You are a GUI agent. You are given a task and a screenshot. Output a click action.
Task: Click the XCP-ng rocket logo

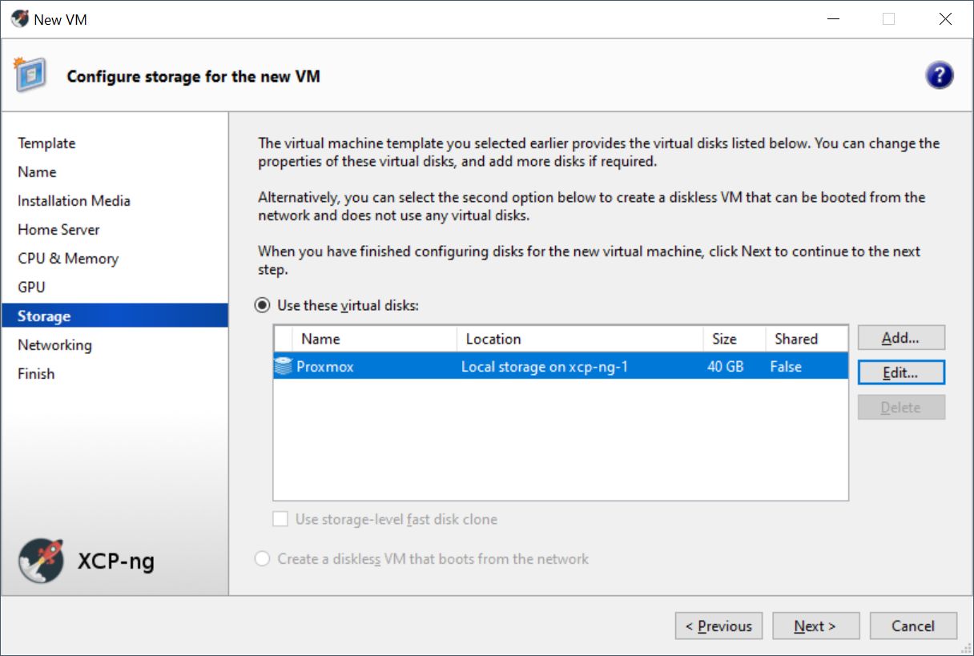pyautogui.click(x=41, y=560)
